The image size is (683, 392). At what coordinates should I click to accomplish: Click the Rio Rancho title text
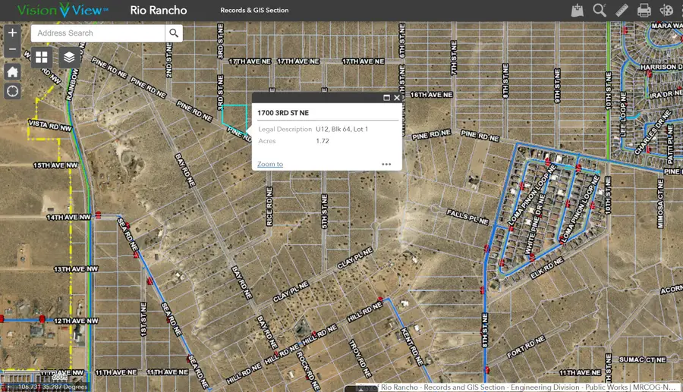tap(159, 11)
